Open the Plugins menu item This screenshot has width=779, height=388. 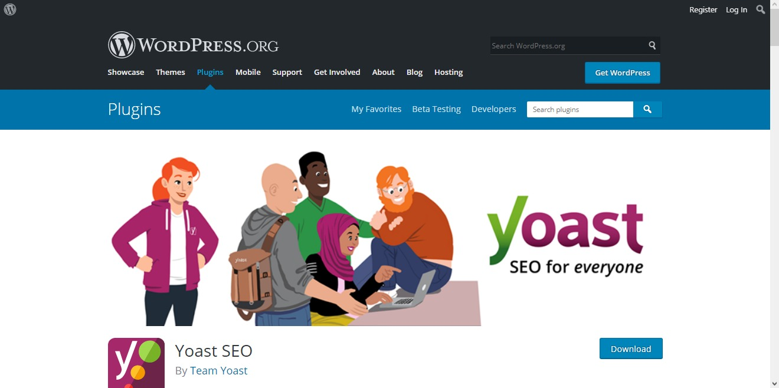pos(210,72)
